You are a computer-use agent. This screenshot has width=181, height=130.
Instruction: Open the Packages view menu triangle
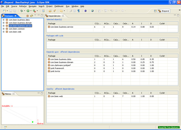pos(35,15)
